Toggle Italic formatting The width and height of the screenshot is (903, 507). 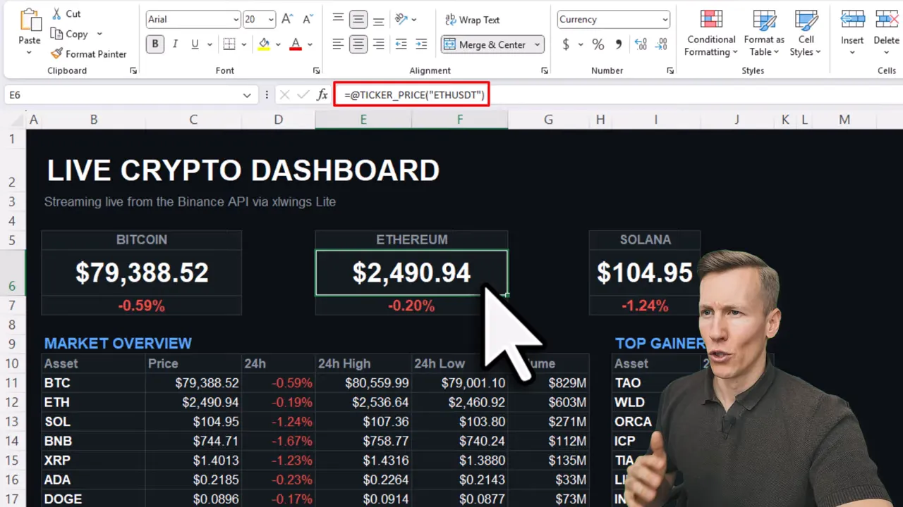click(x=175, y=44)
